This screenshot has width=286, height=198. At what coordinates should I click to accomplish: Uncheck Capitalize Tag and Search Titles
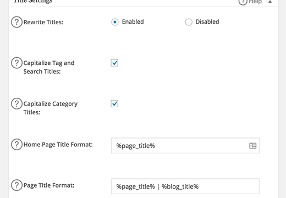(x=114, y=63)
